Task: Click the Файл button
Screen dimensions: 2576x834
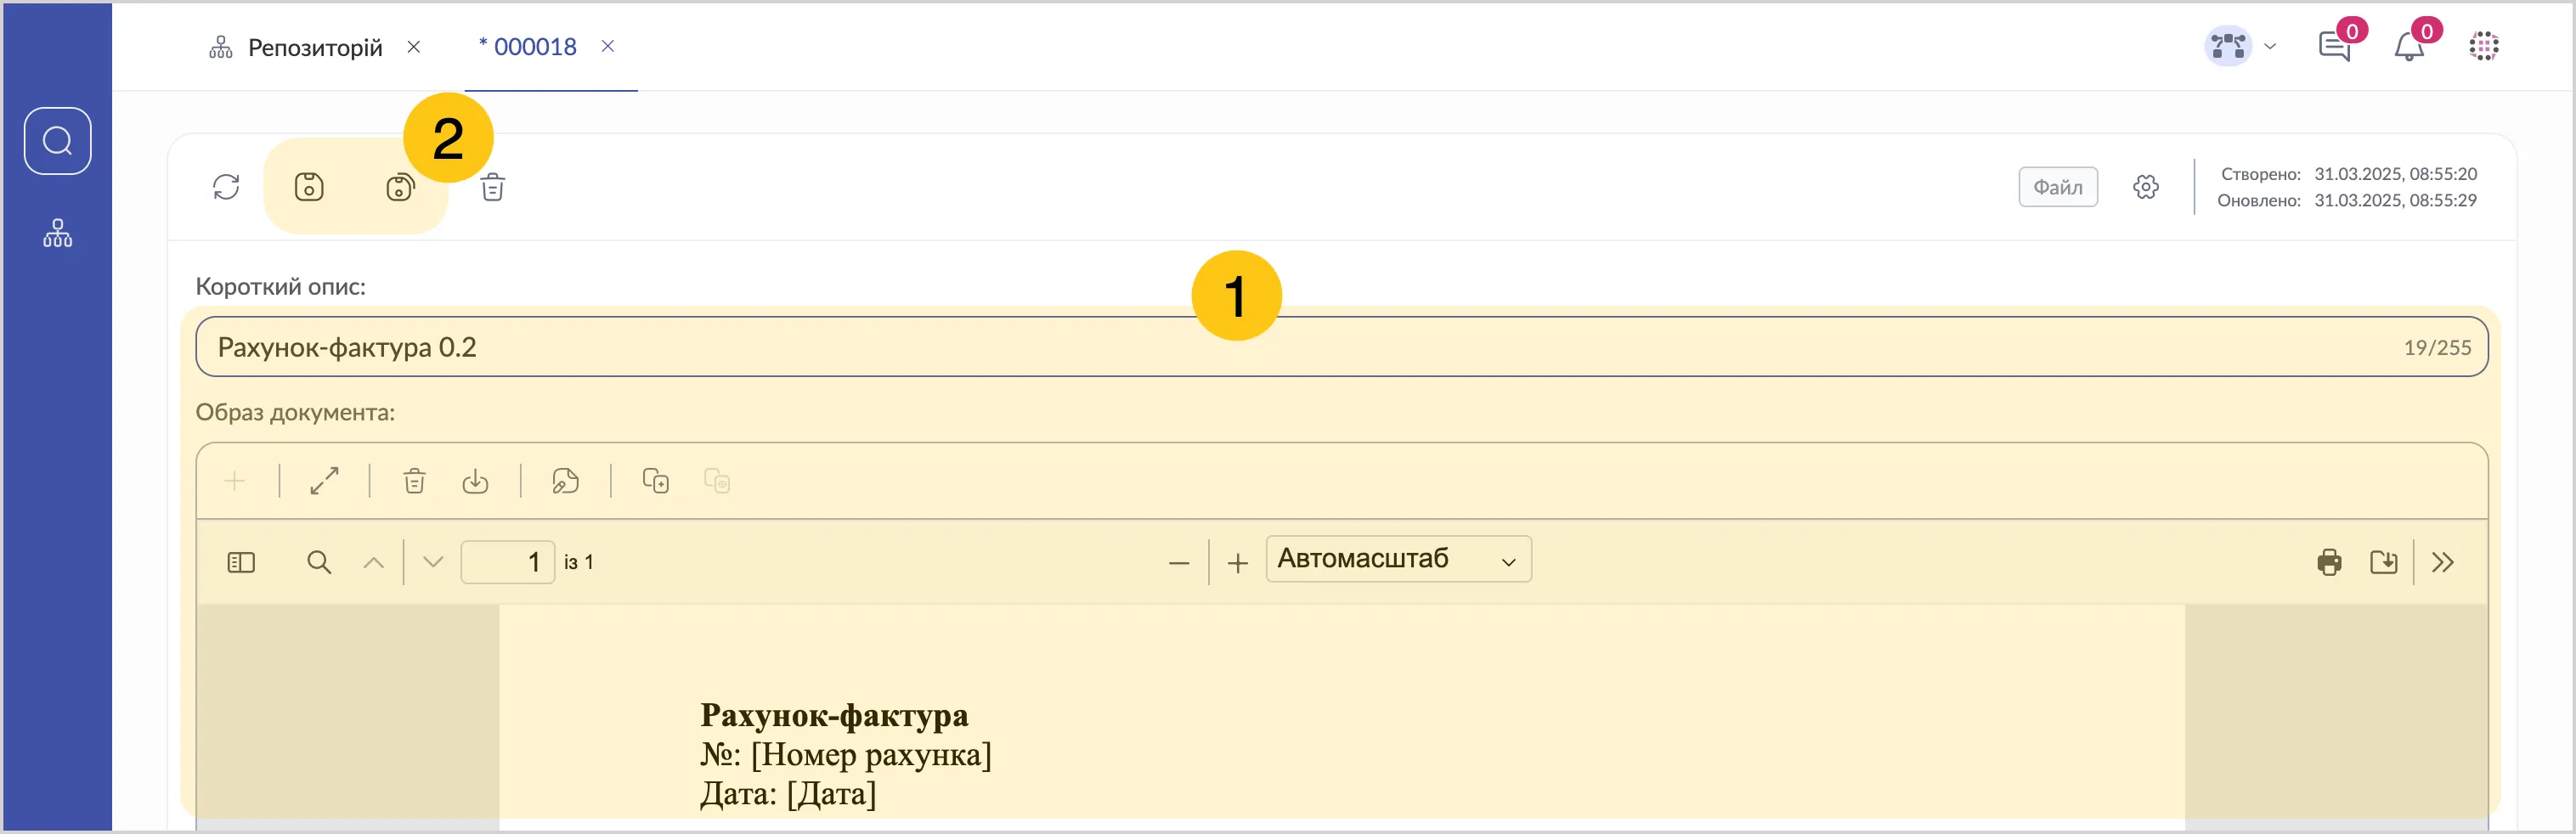Action: [2058, 187]
